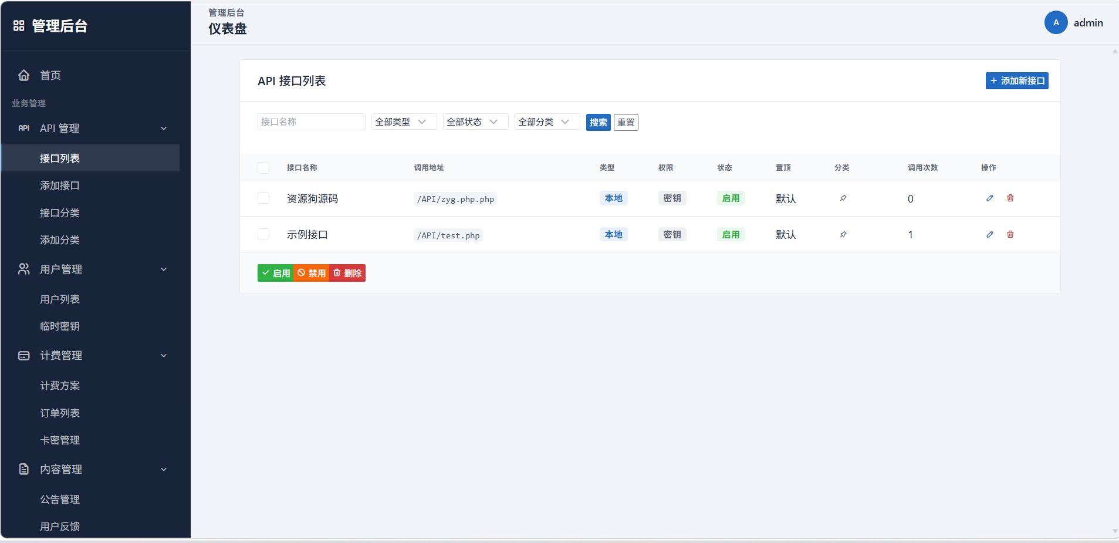Click the home icon beside 首页

tap(24, 75)
